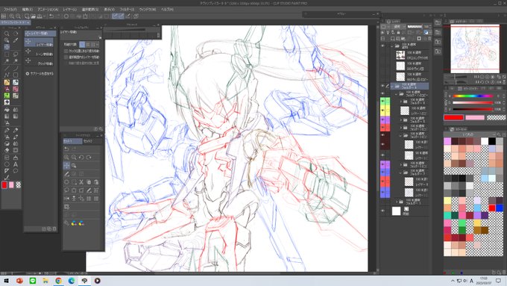Image resolution: width=507 pixels, height=286 pixels.
Task: Open blending mode dropdown in Layer panel
Action: coord(398,27)
